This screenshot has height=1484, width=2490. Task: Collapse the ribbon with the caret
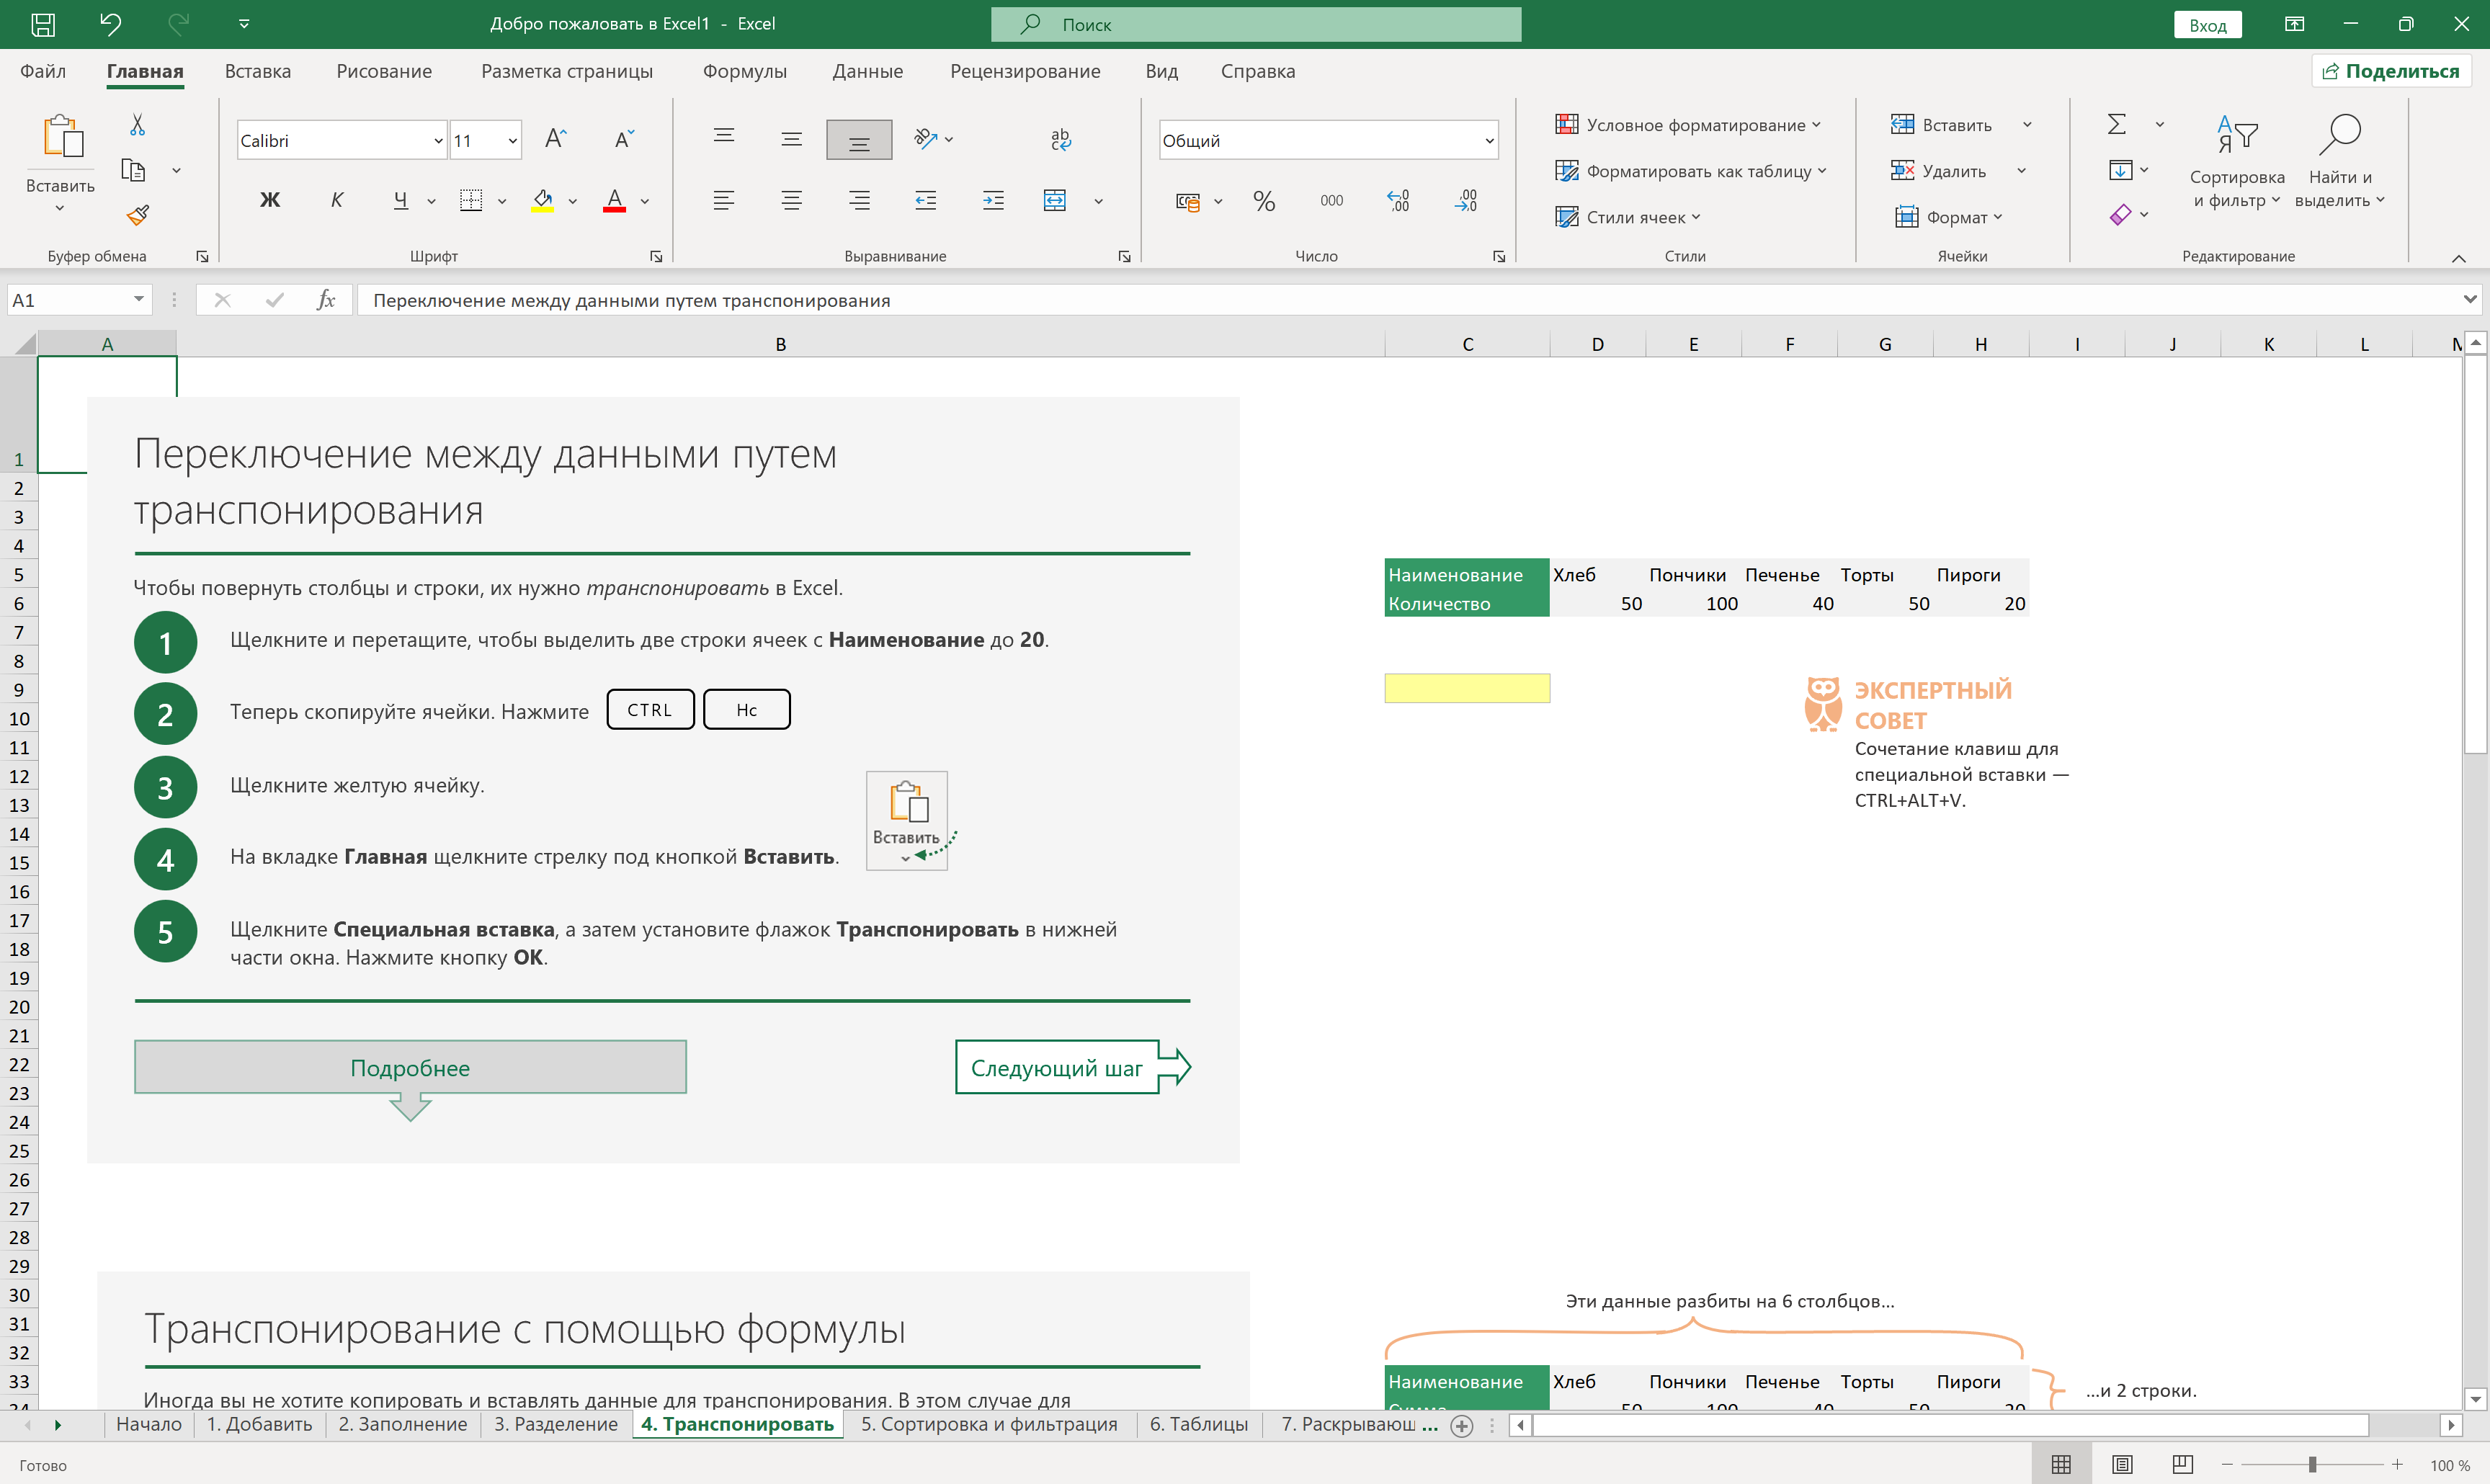tap(2458, 258)
